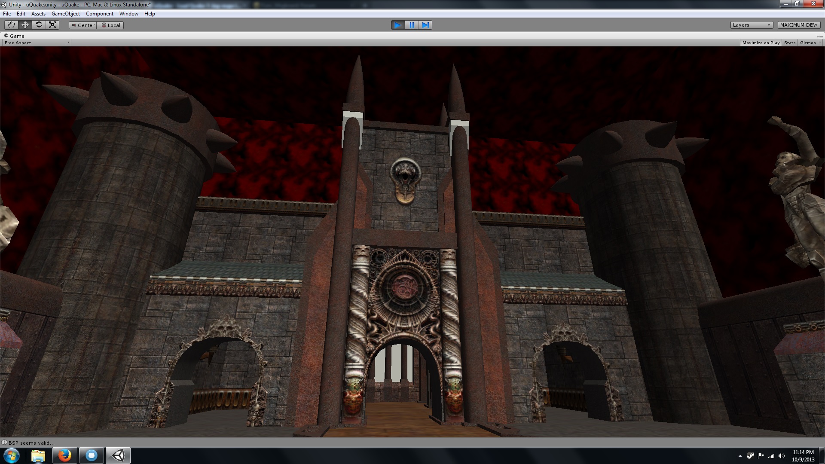Open the Layers dropdown
Image resolution: width=825 pixels, height=464 pixels.
pos(752,24)
